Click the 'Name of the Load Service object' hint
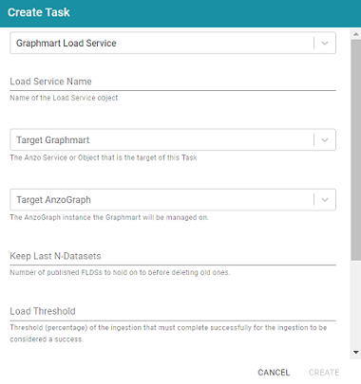Image resolution: width=361 pixels, height=384 pixels. point(64,98)
